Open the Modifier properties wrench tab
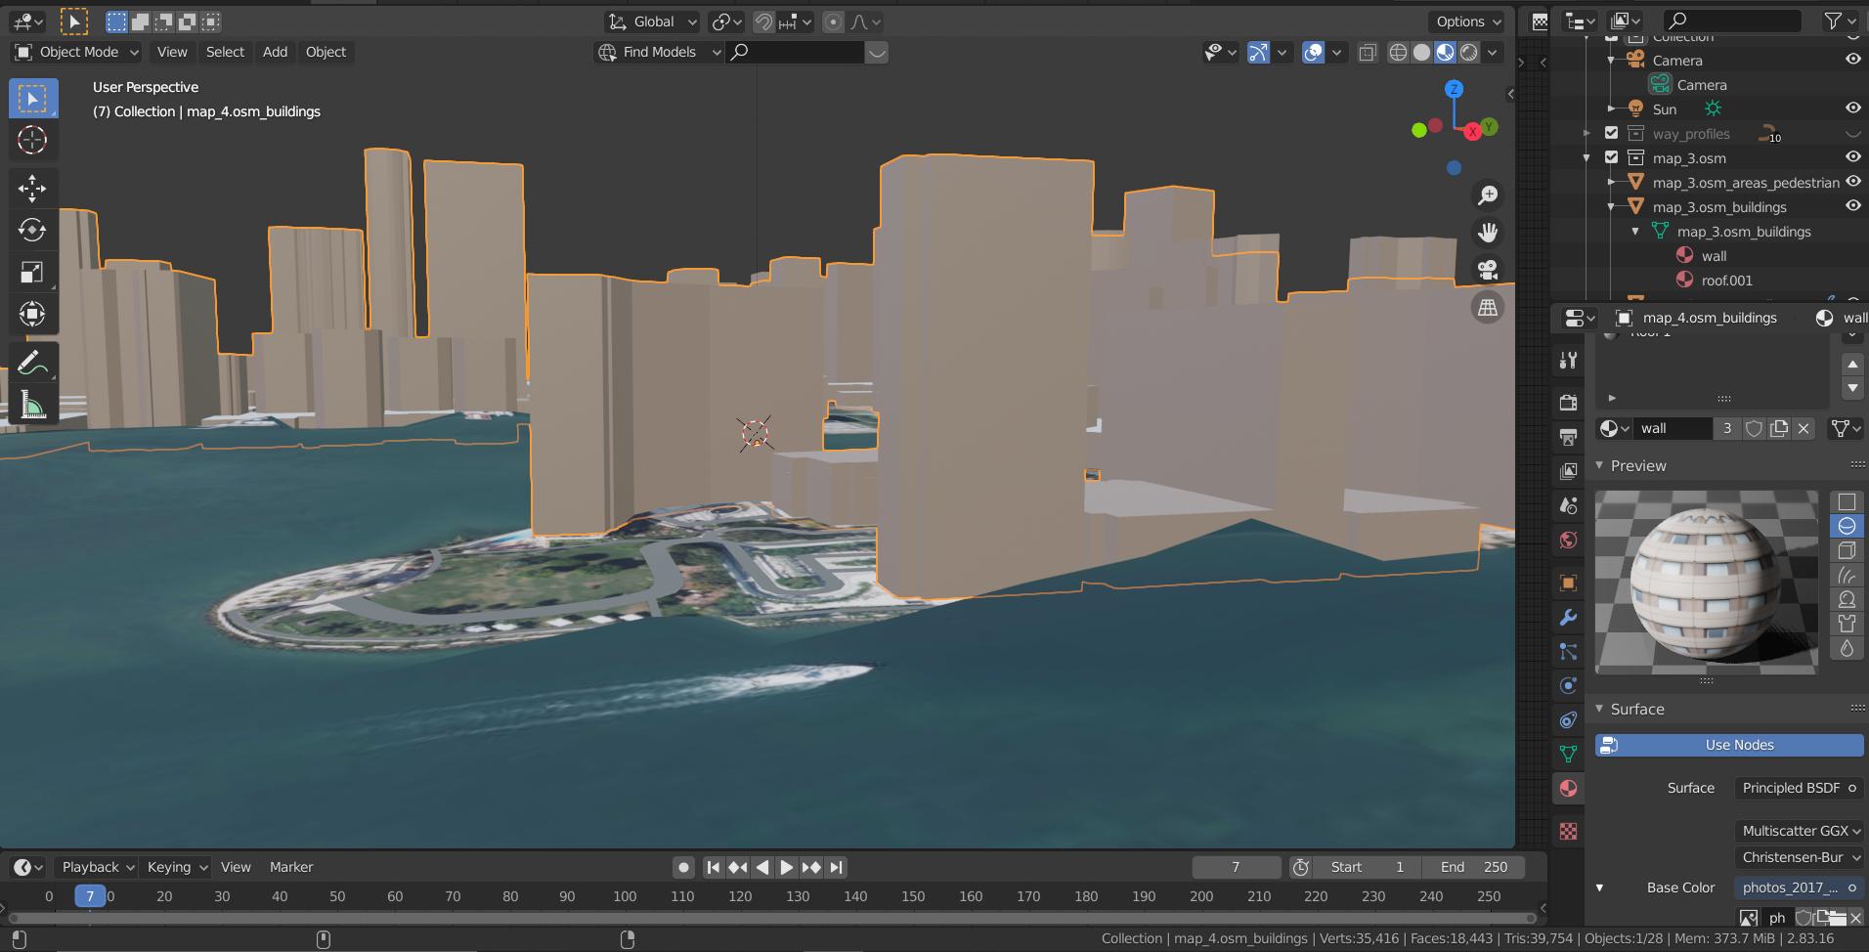This screenshot has width=1869, height=952. [1569, 618]
